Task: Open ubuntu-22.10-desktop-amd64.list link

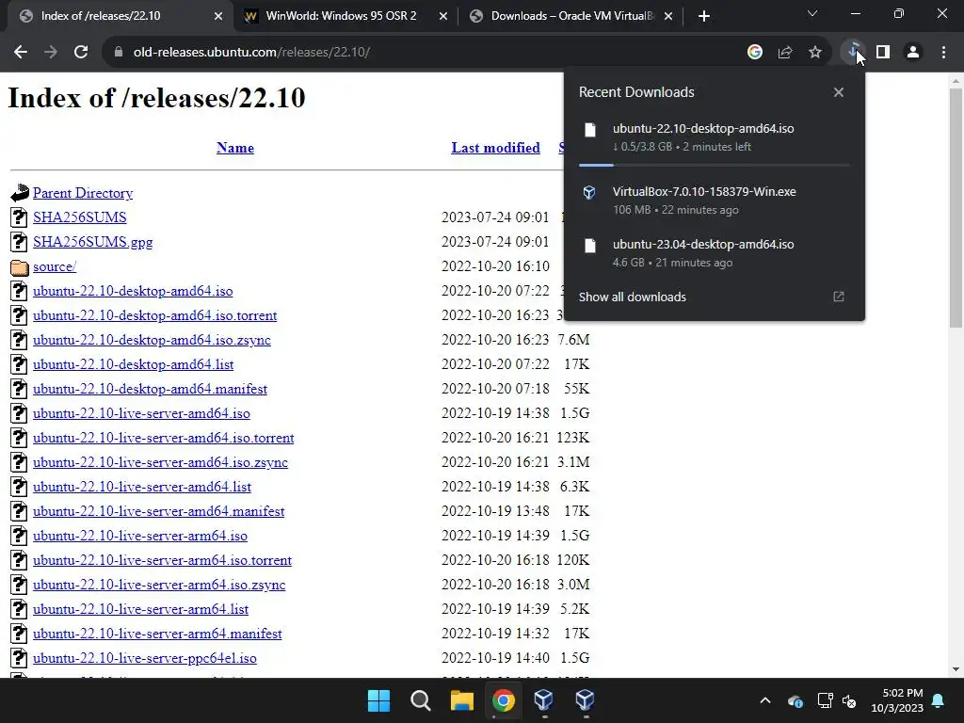Action: click(134, 364)
